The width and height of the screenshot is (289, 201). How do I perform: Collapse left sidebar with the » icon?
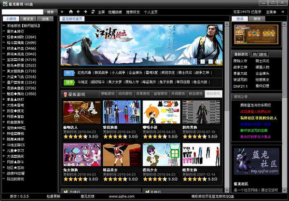(x=62, y=12)
